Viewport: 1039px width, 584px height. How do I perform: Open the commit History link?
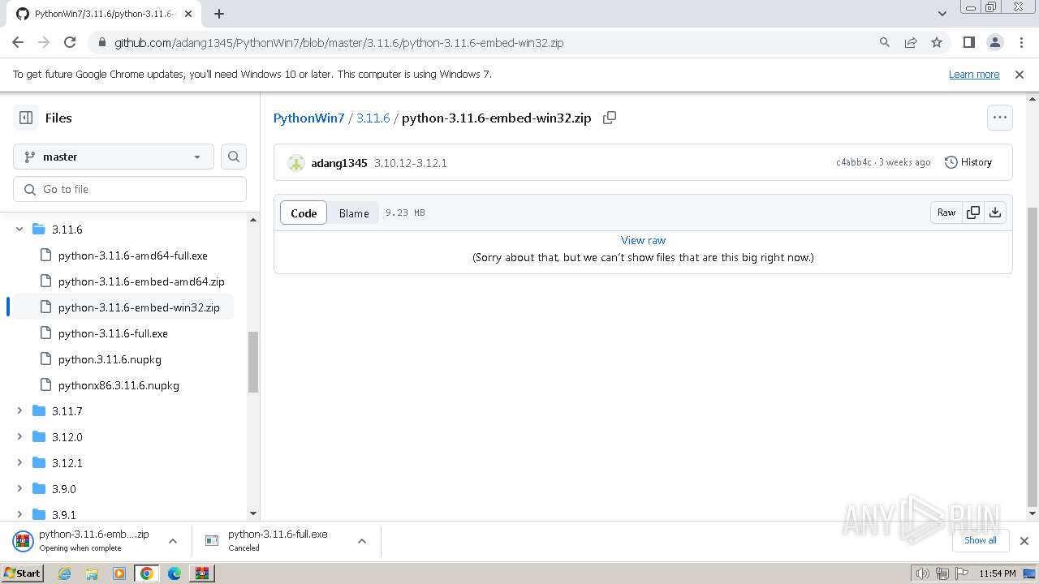point(968,162)
